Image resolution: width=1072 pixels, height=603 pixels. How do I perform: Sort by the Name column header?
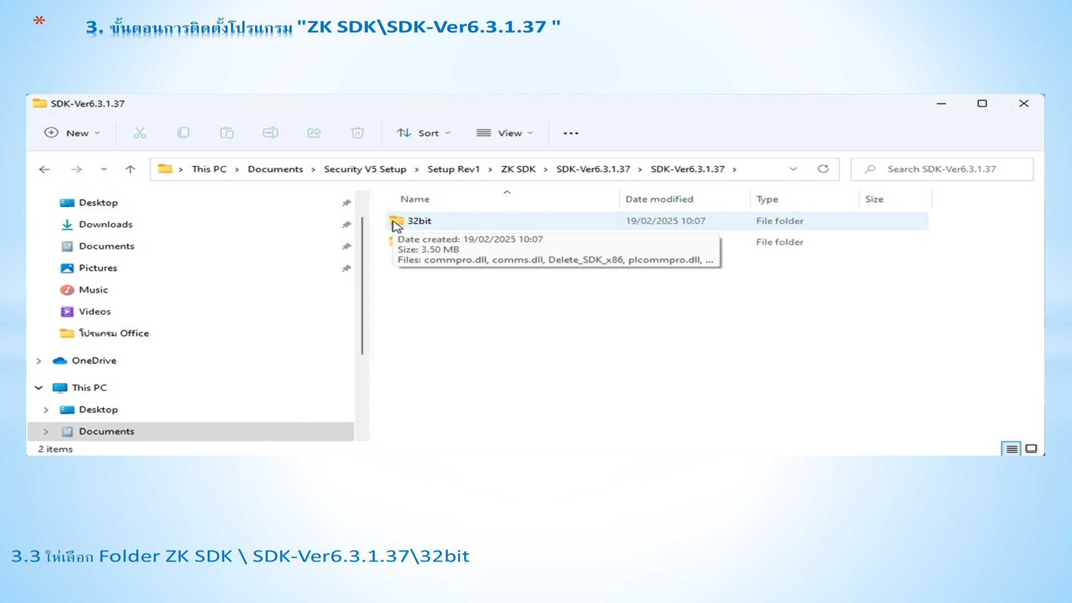[x=415, y=199]
